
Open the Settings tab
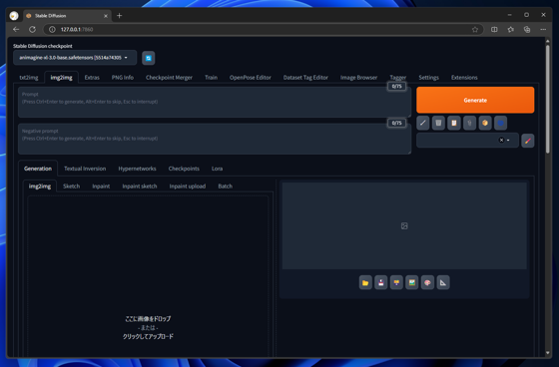(428, 78)
